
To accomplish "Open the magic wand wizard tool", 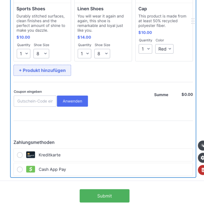I will coord(202,146).
